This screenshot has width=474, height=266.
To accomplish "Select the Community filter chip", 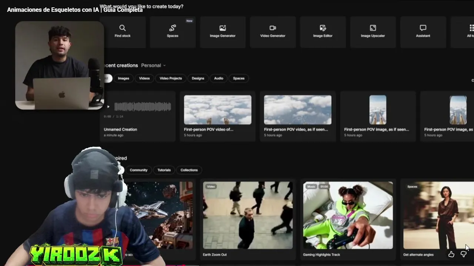I will 138,170.
